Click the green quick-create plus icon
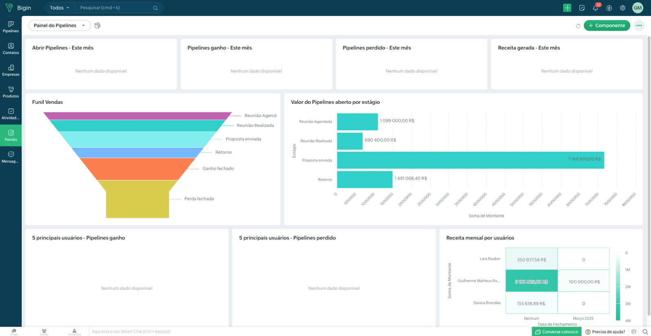 pos(567,8)
